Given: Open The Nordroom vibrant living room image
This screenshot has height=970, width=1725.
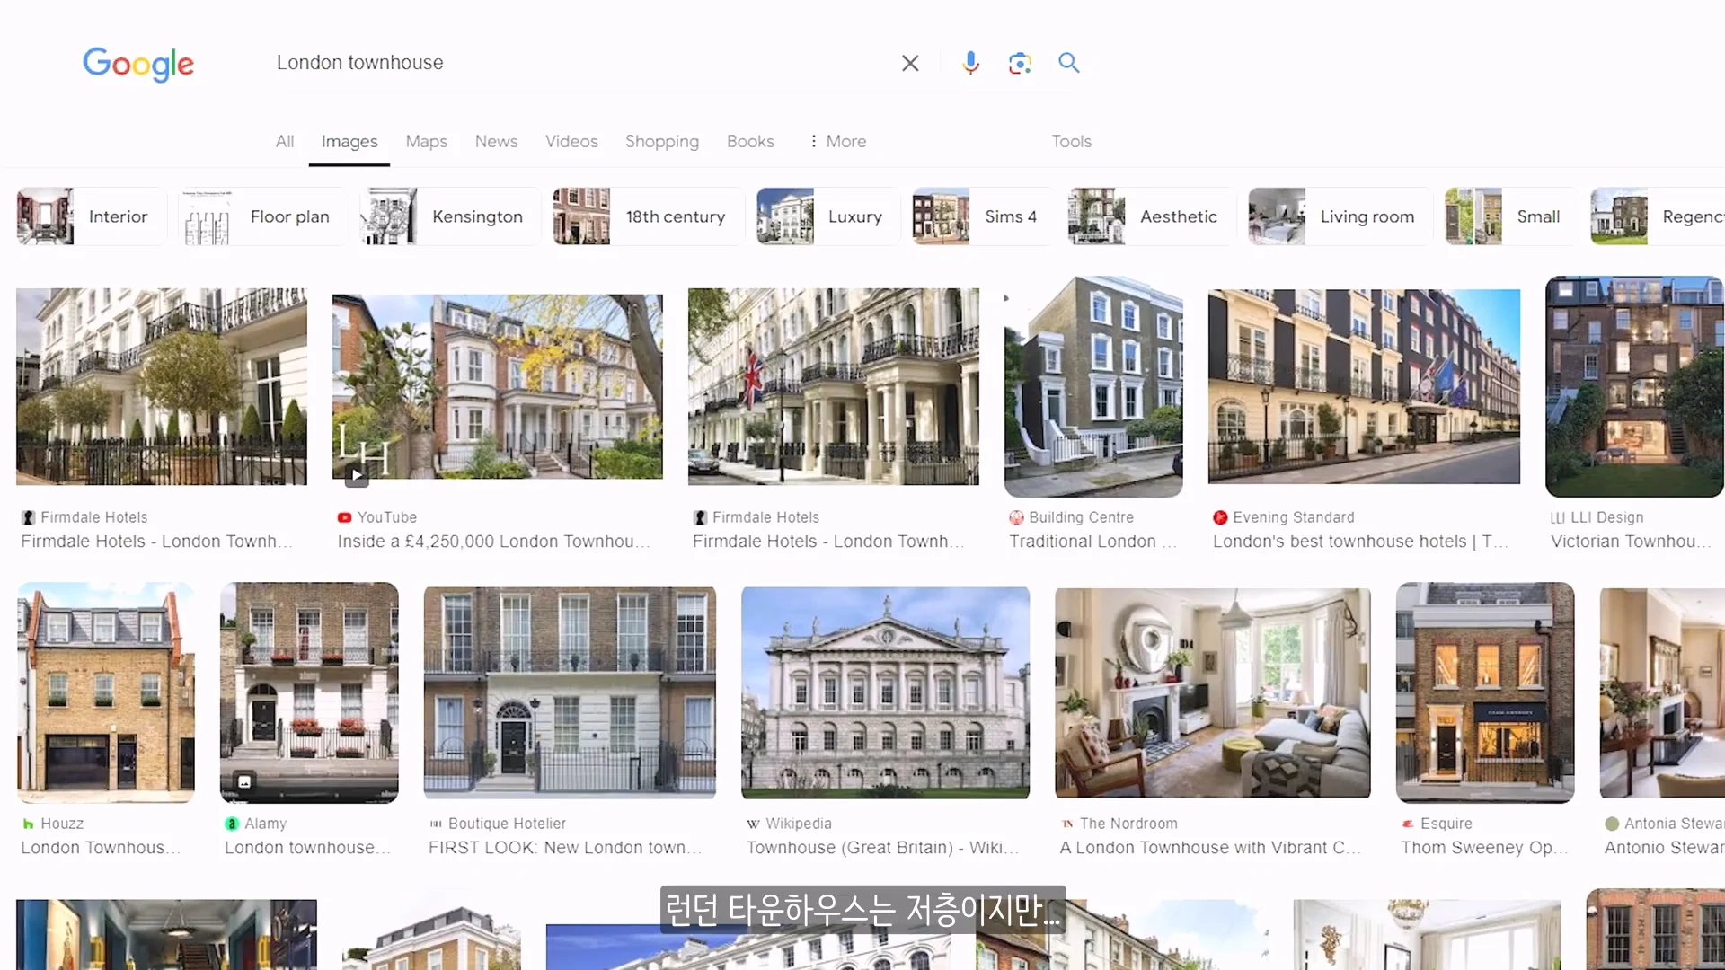Looking at the screenshot, I should (x=1213, y=692).
